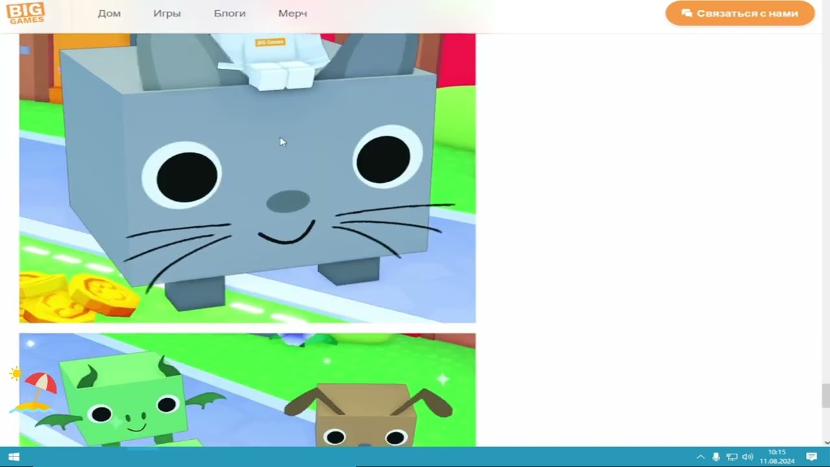Image resolution: width=830 pixels, height=467 pixels.
Task: Click the Связаться с нами button
Action: pos(740,14)
